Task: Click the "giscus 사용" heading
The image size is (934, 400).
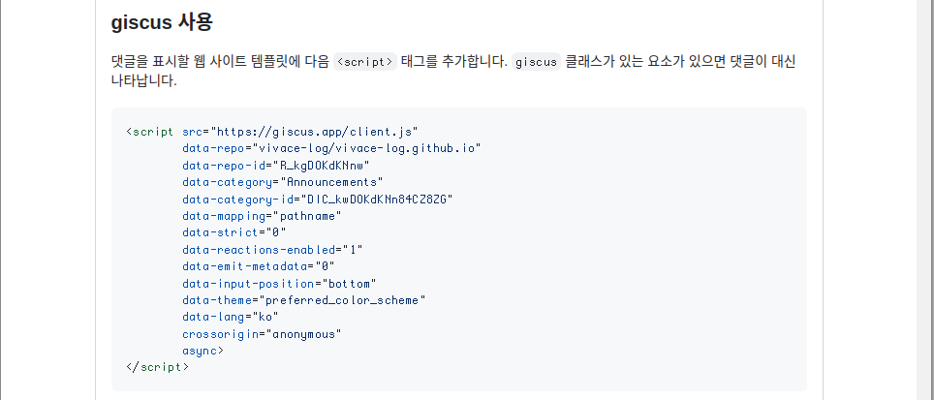Action: [162, 22]
